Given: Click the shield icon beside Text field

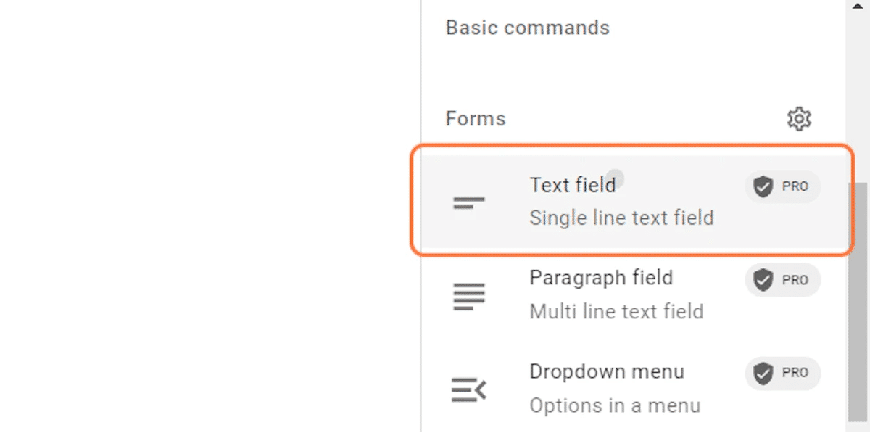Looking at the screenshot, I should 762,187.
